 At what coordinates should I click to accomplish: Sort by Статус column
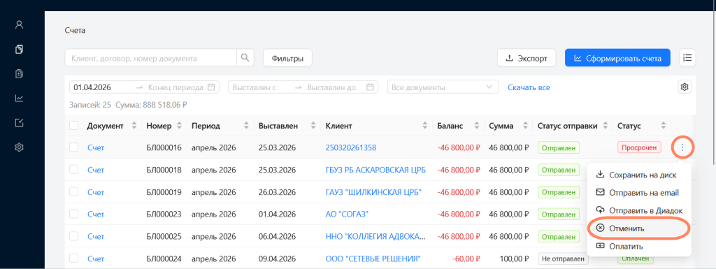(663, 125)
